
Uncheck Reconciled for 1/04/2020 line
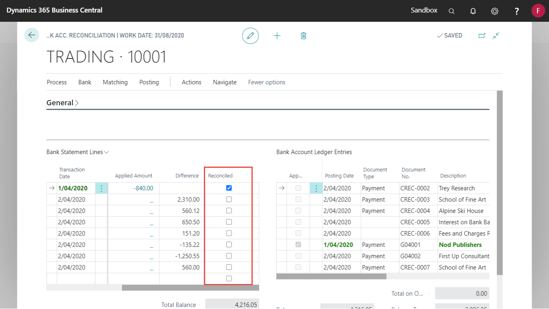(x=229, y=188)
